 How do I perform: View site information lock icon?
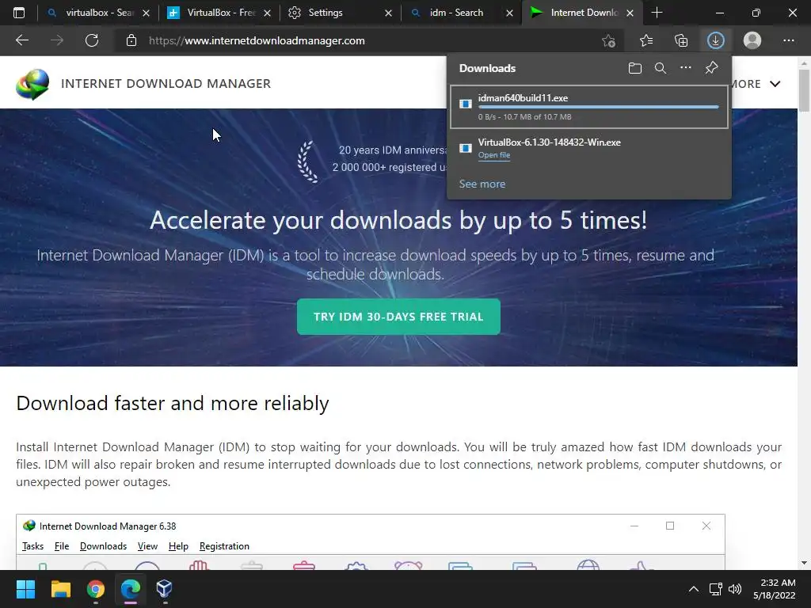point(131,40)
